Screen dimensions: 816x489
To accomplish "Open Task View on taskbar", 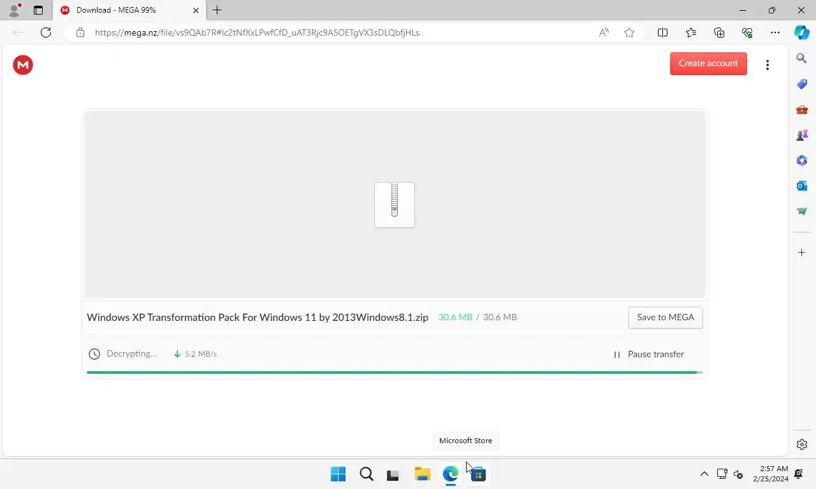I will pos(393,474).
